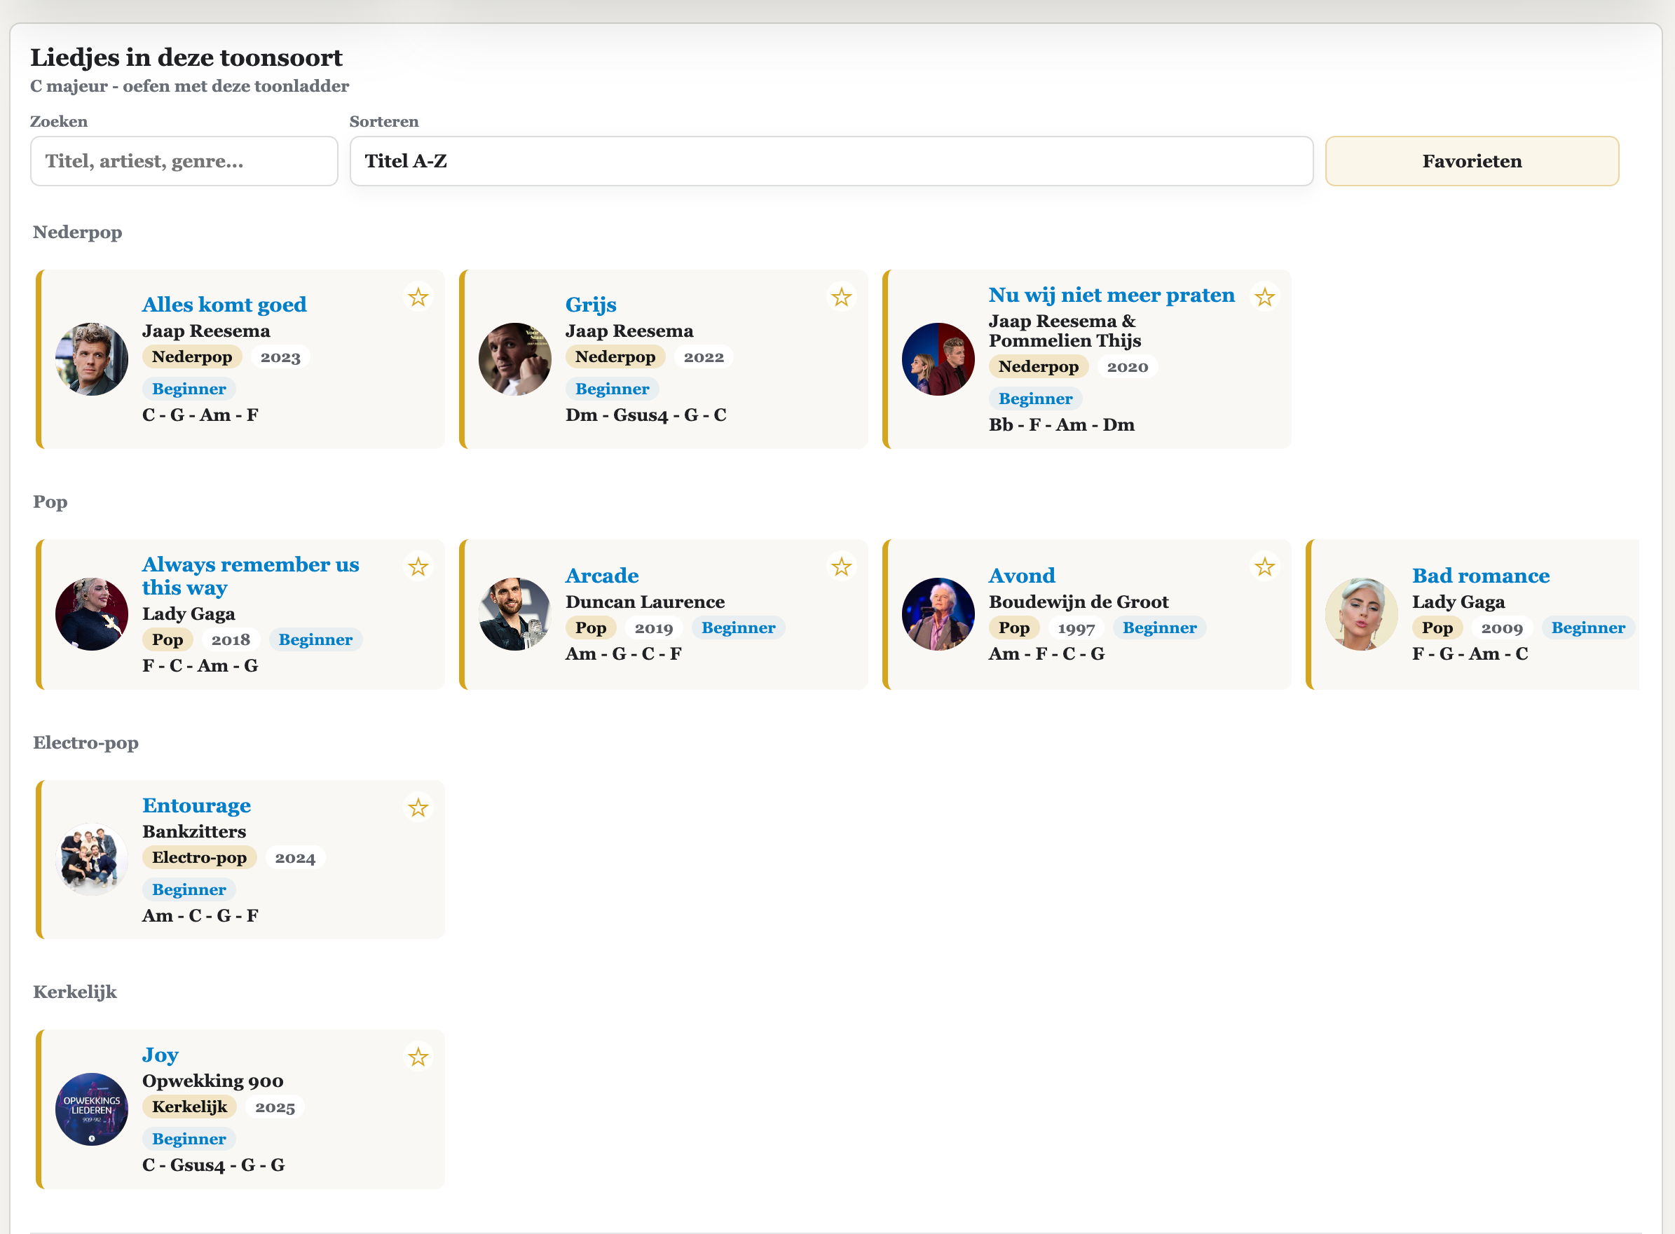Click the '2025' year tag on Joy
This screenshot has height=1234, width=1675.
(x=275, y=1107)
